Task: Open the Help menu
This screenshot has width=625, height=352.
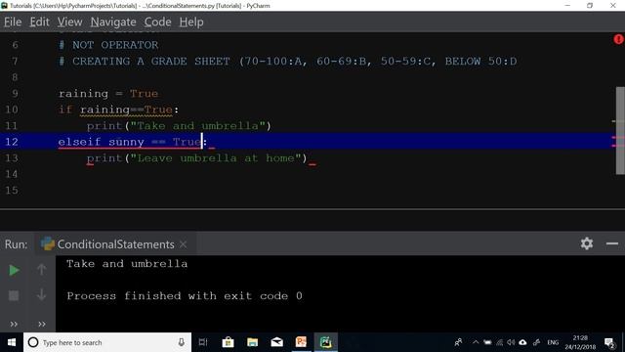Action: (191, 22)
